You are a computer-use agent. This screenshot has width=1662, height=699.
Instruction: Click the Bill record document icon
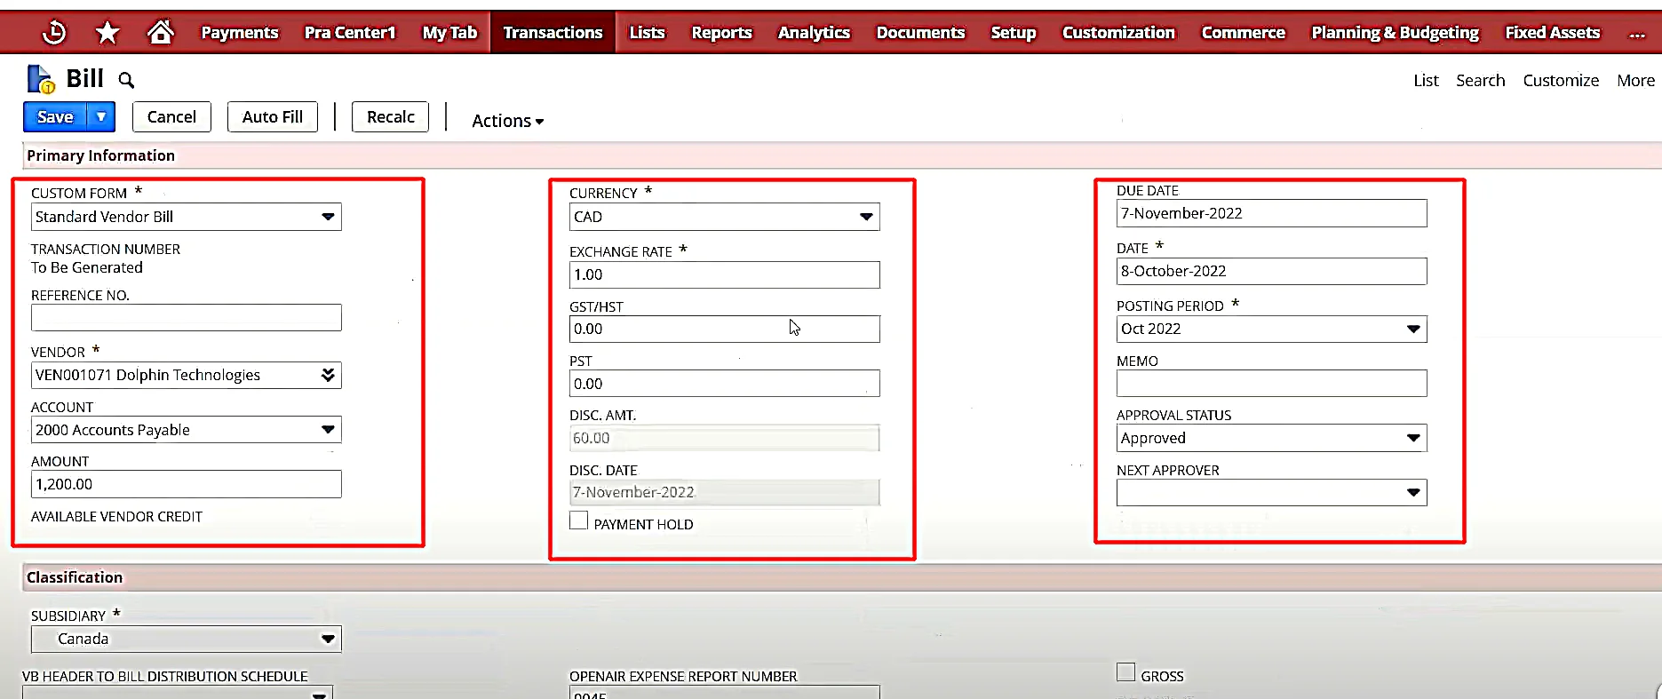click(41, 79)
